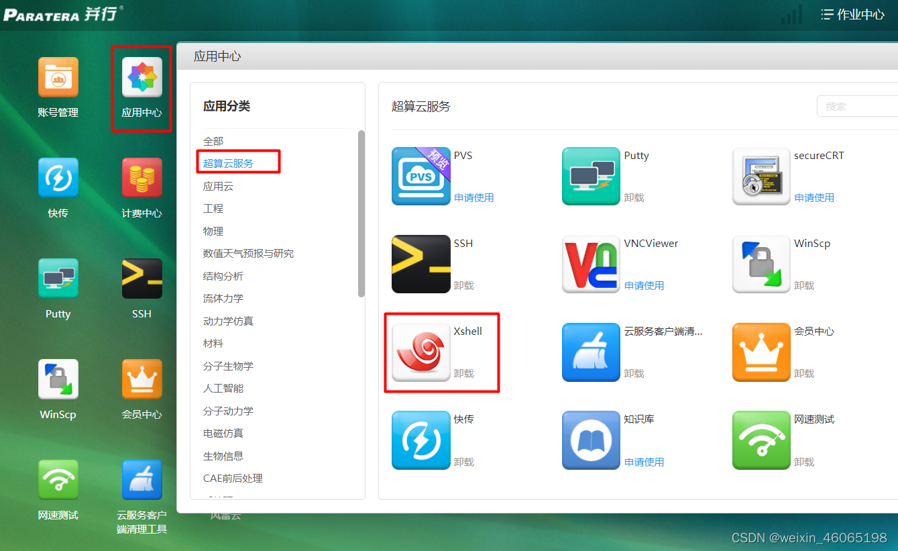
Task: Click the secureCRT app icon
Action: [x=762, y=176]
